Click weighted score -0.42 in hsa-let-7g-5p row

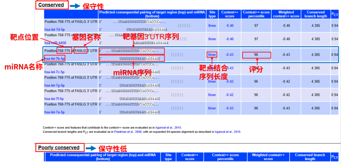click(x=286, y=81)
